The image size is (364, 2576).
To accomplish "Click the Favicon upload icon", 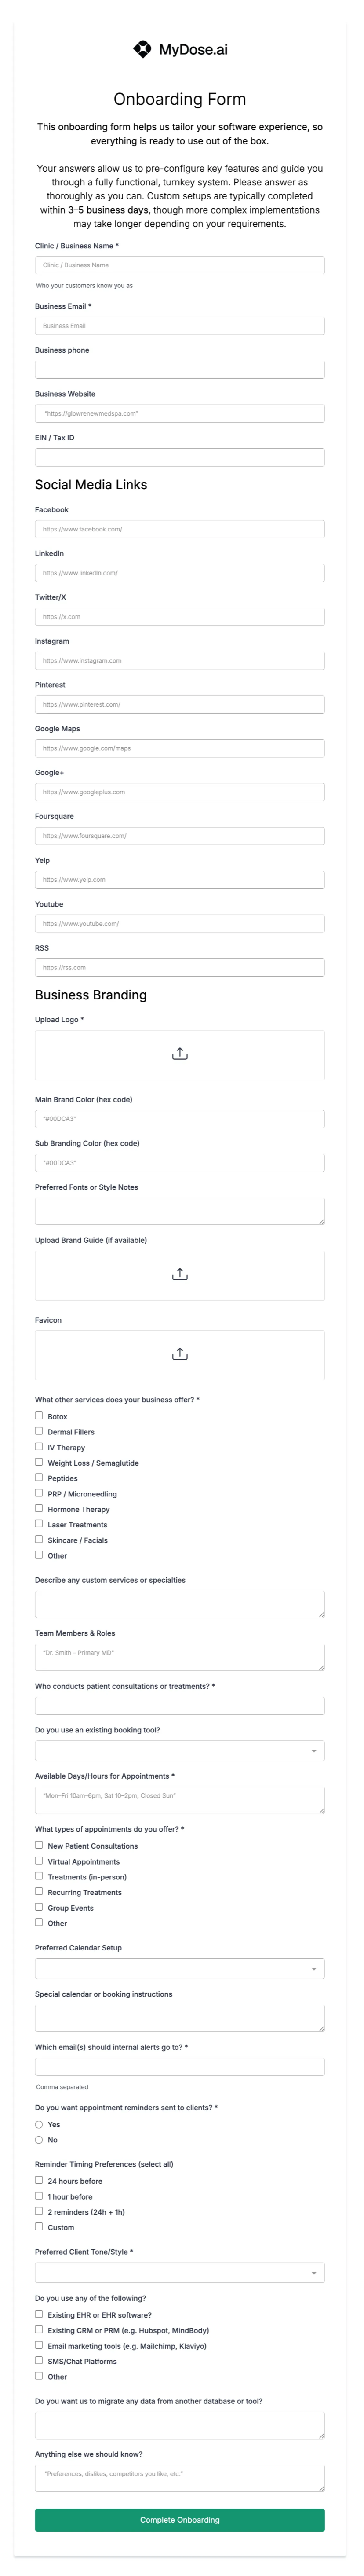I will coord(179,1354).
